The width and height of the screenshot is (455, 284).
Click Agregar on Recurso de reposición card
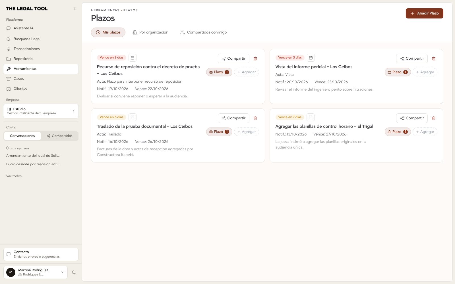(x=247, y=72)
